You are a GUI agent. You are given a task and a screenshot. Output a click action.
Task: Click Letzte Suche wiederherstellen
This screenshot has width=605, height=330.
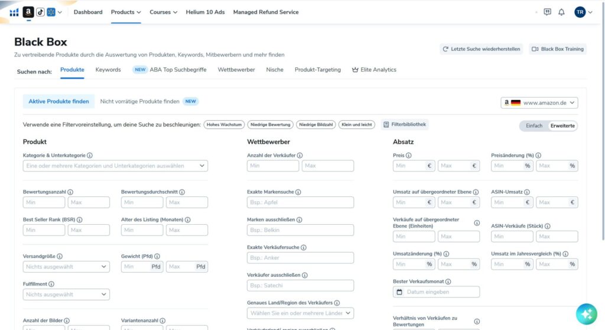pyautogui.click(x=481, y=49)
